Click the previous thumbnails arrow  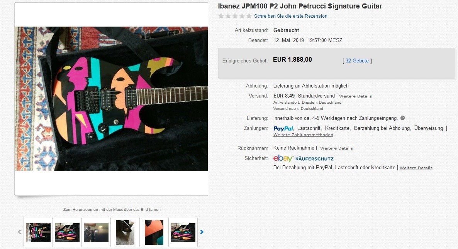click(19, 232)
